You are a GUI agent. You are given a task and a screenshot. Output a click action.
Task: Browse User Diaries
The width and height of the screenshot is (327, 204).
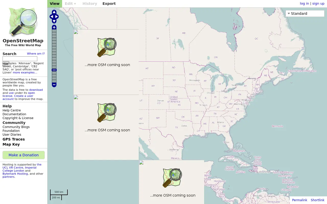12,135
